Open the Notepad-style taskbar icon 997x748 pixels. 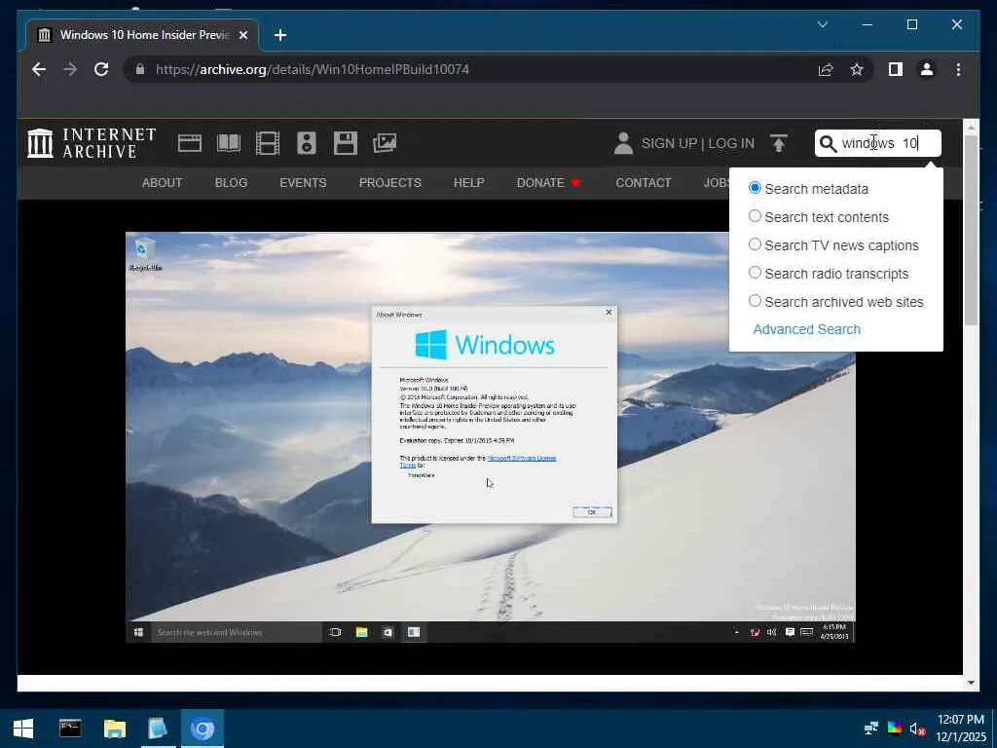158,729
